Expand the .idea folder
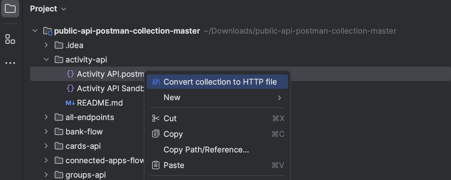 [46, 45]
